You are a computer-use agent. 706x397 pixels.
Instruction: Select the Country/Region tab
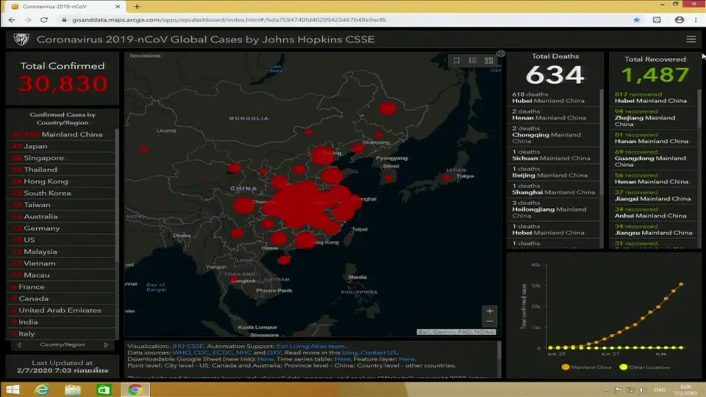[62, 345]
